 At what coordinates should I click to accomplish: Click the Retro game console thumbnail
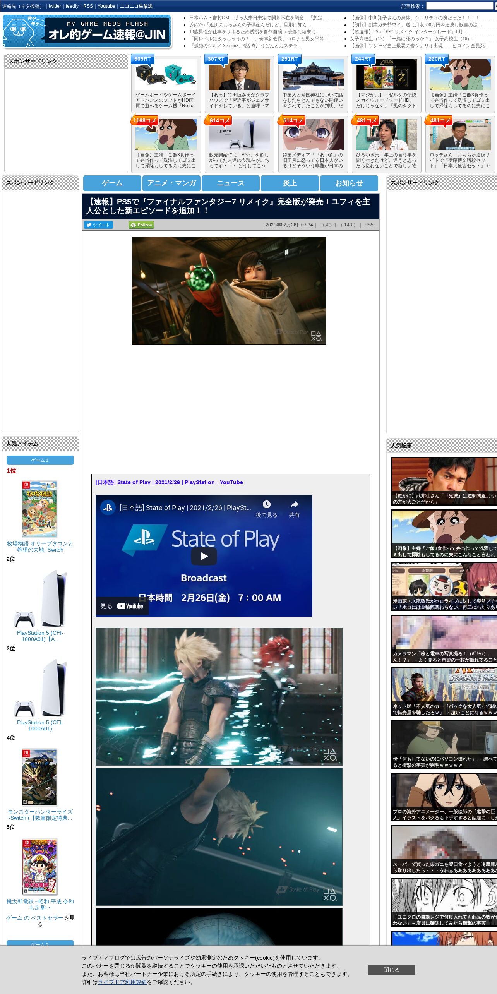[x=166, y=75]
